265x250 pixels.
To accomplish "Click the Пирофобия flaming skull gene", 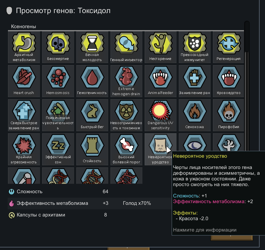I will pyautogui.click(x=228, y=115).
